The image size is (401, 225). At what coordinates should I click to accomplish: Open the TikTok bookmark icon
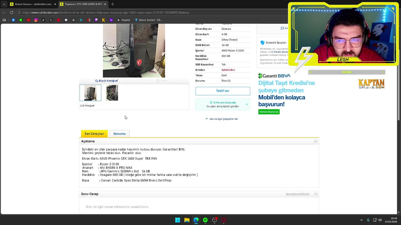click(43, 20)
